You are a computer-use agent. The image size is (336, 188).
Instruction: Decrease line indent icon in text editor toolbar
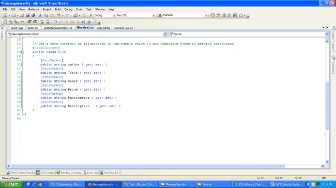click(29, 22)
